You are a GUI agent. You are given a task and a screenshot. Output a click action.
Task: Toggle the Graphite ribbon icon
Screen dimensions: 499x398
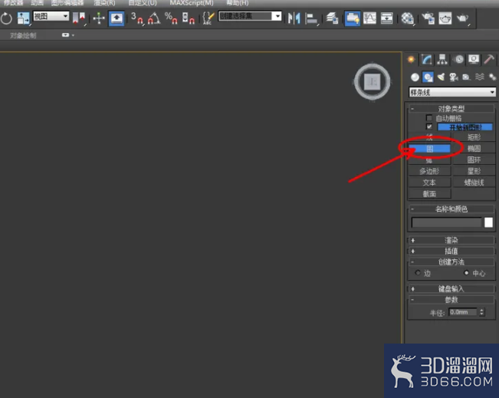point(353,18)
